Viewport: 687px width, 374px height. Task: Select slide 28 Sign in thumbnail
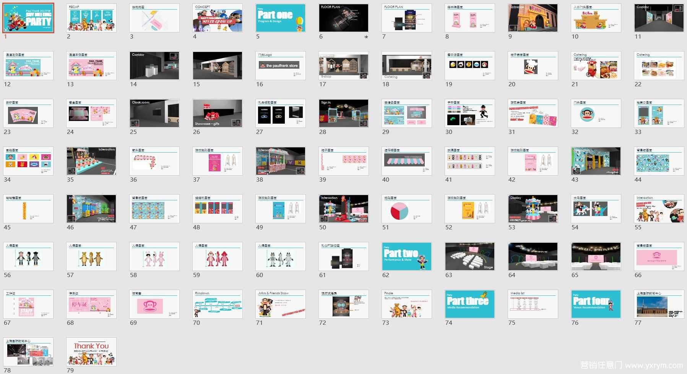pyautogui.click(x=344, y=113)
